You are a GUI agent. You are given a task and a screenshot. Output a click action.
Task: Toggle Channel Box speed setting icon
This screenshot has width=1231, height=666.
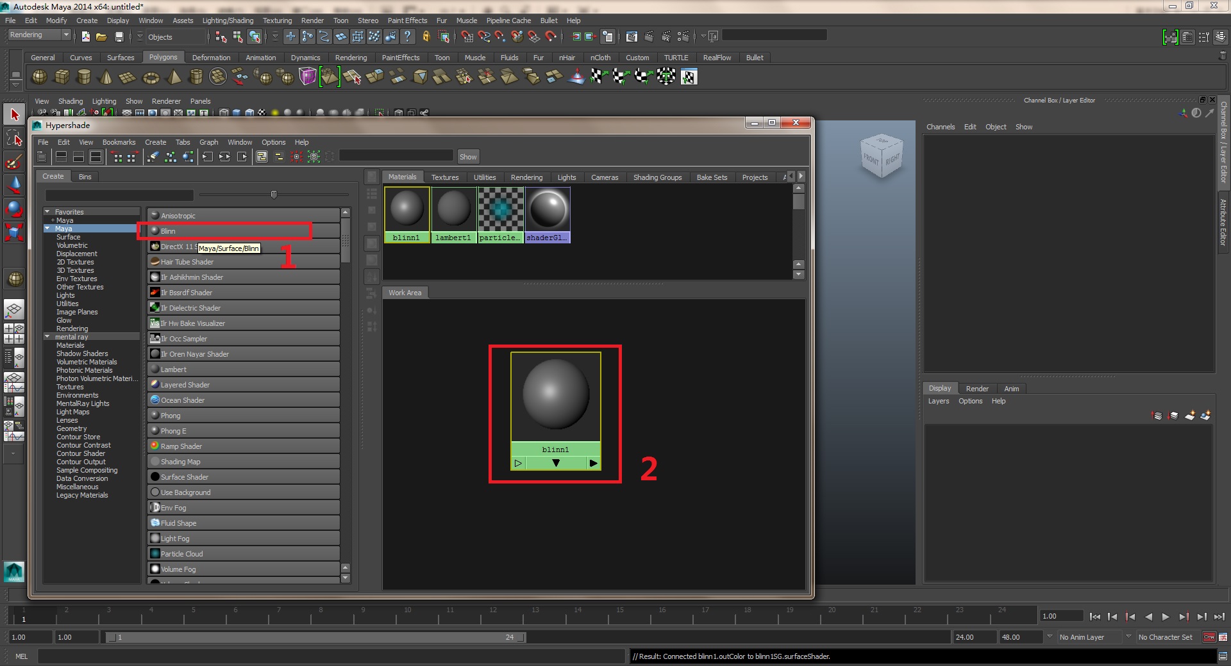tap(1196, 113)
